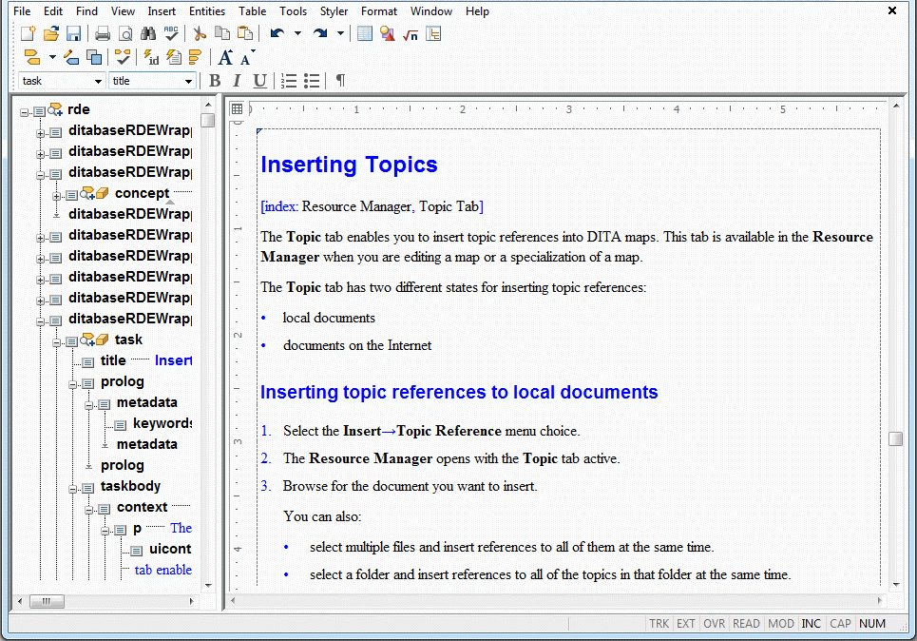The height and width of the screenshot is (641, 917).
Task: Undo the last action
Action: coord(277,34)
